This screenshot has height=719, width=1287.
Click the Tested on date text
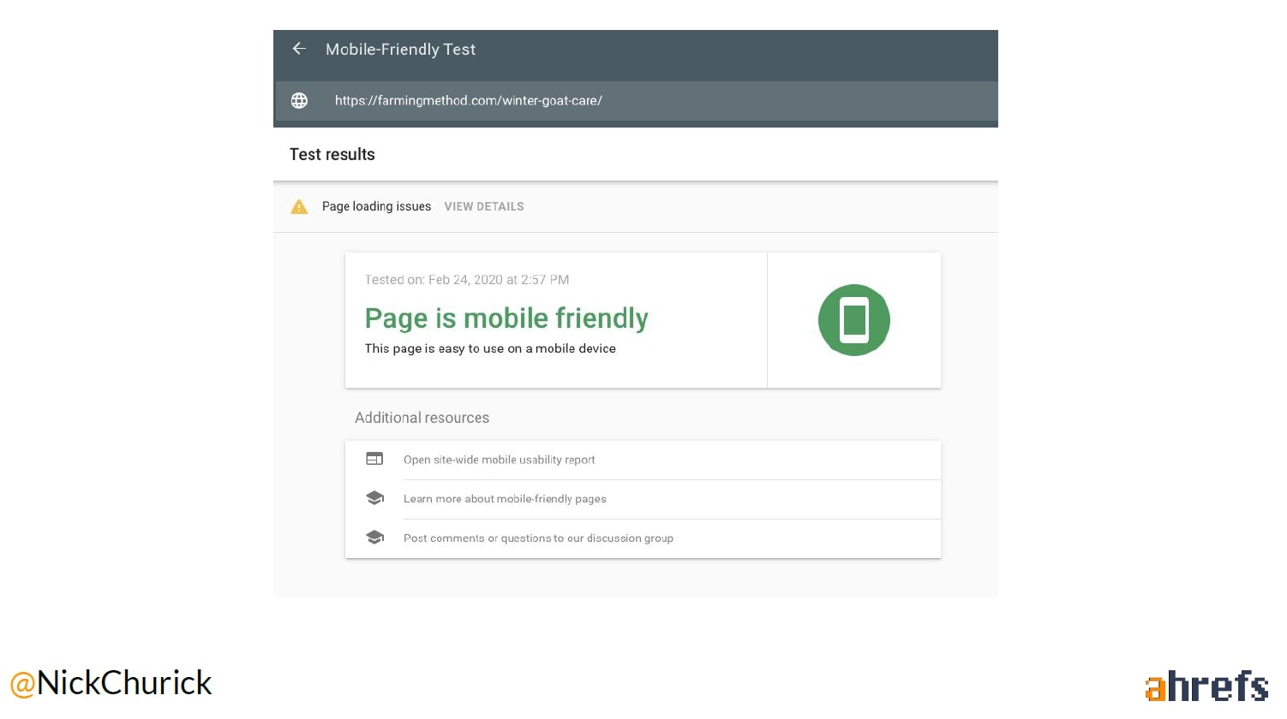[467, 280]
